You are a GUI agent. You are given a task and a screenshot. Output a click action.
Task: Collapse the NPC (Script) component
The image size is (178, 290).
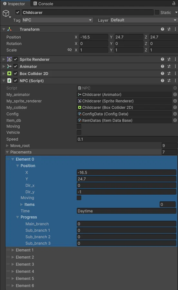click(x=4, y=81)
